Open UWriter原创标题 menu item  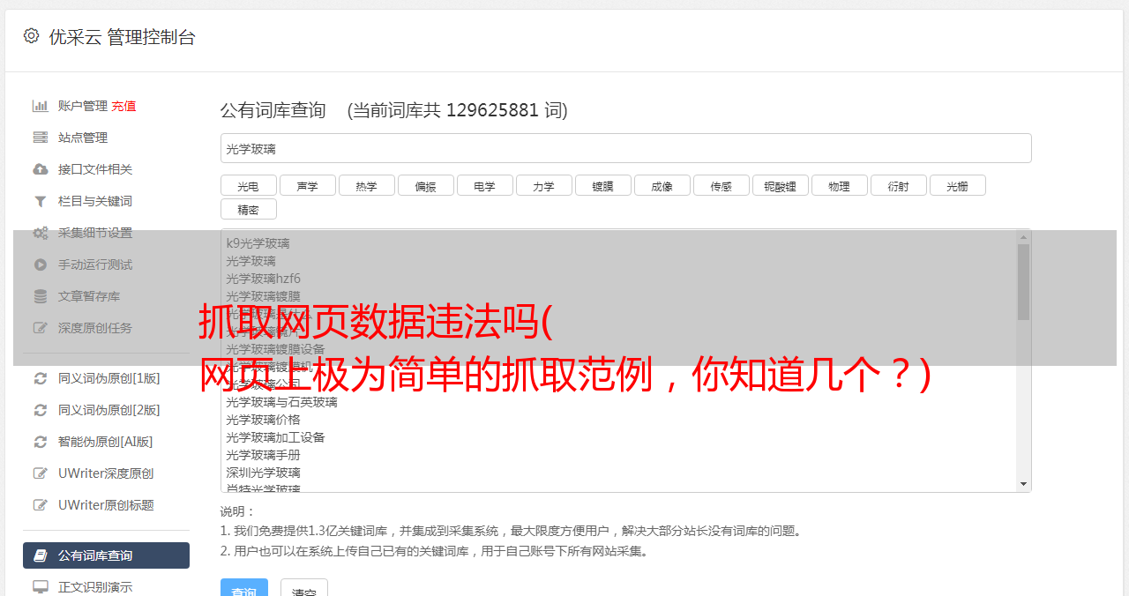click(106, 505)
